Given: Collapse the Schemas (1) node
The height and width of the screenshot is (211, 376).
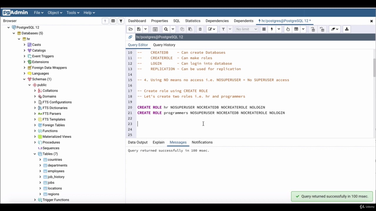Looking at the screenshot, I should click(x=24, y=79).
